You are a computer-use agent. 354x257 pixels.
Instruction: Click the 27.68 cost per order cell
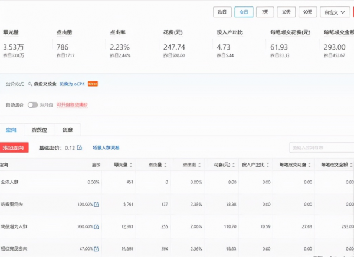click(x=307, y=226)
